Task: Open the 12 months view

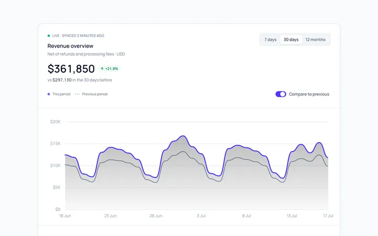Action: click(316, 39)
